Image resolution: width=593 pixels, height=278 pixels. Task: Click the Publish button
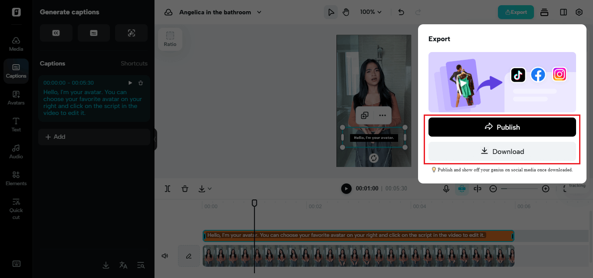pyautogui.click(x=502, y=127)
